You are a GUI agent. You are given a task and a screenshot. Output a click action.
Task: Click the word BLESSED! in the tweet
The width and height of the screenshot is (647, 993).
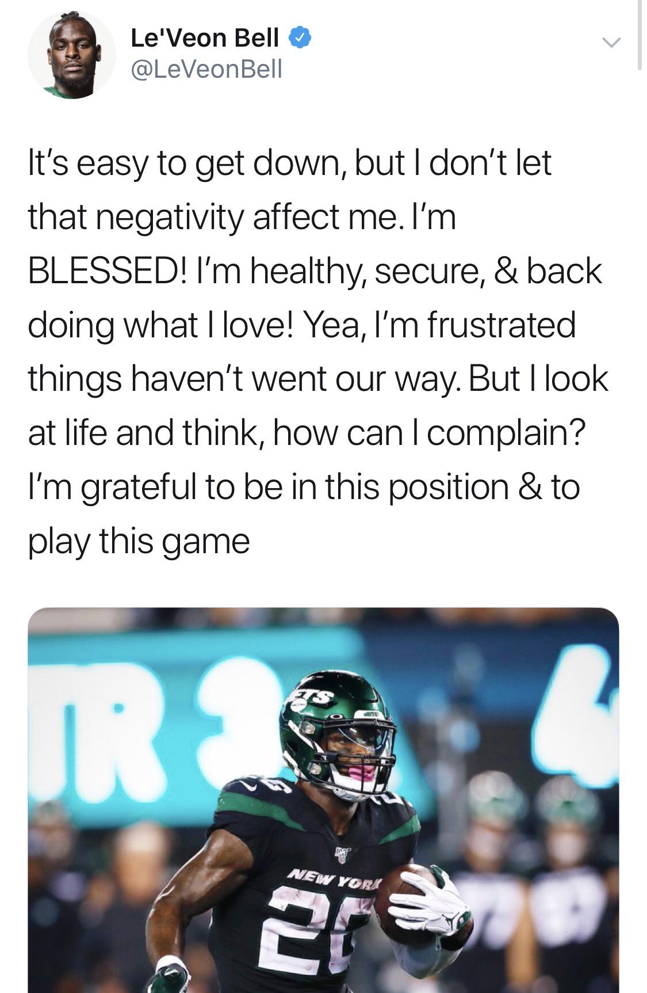pos(107,271)
